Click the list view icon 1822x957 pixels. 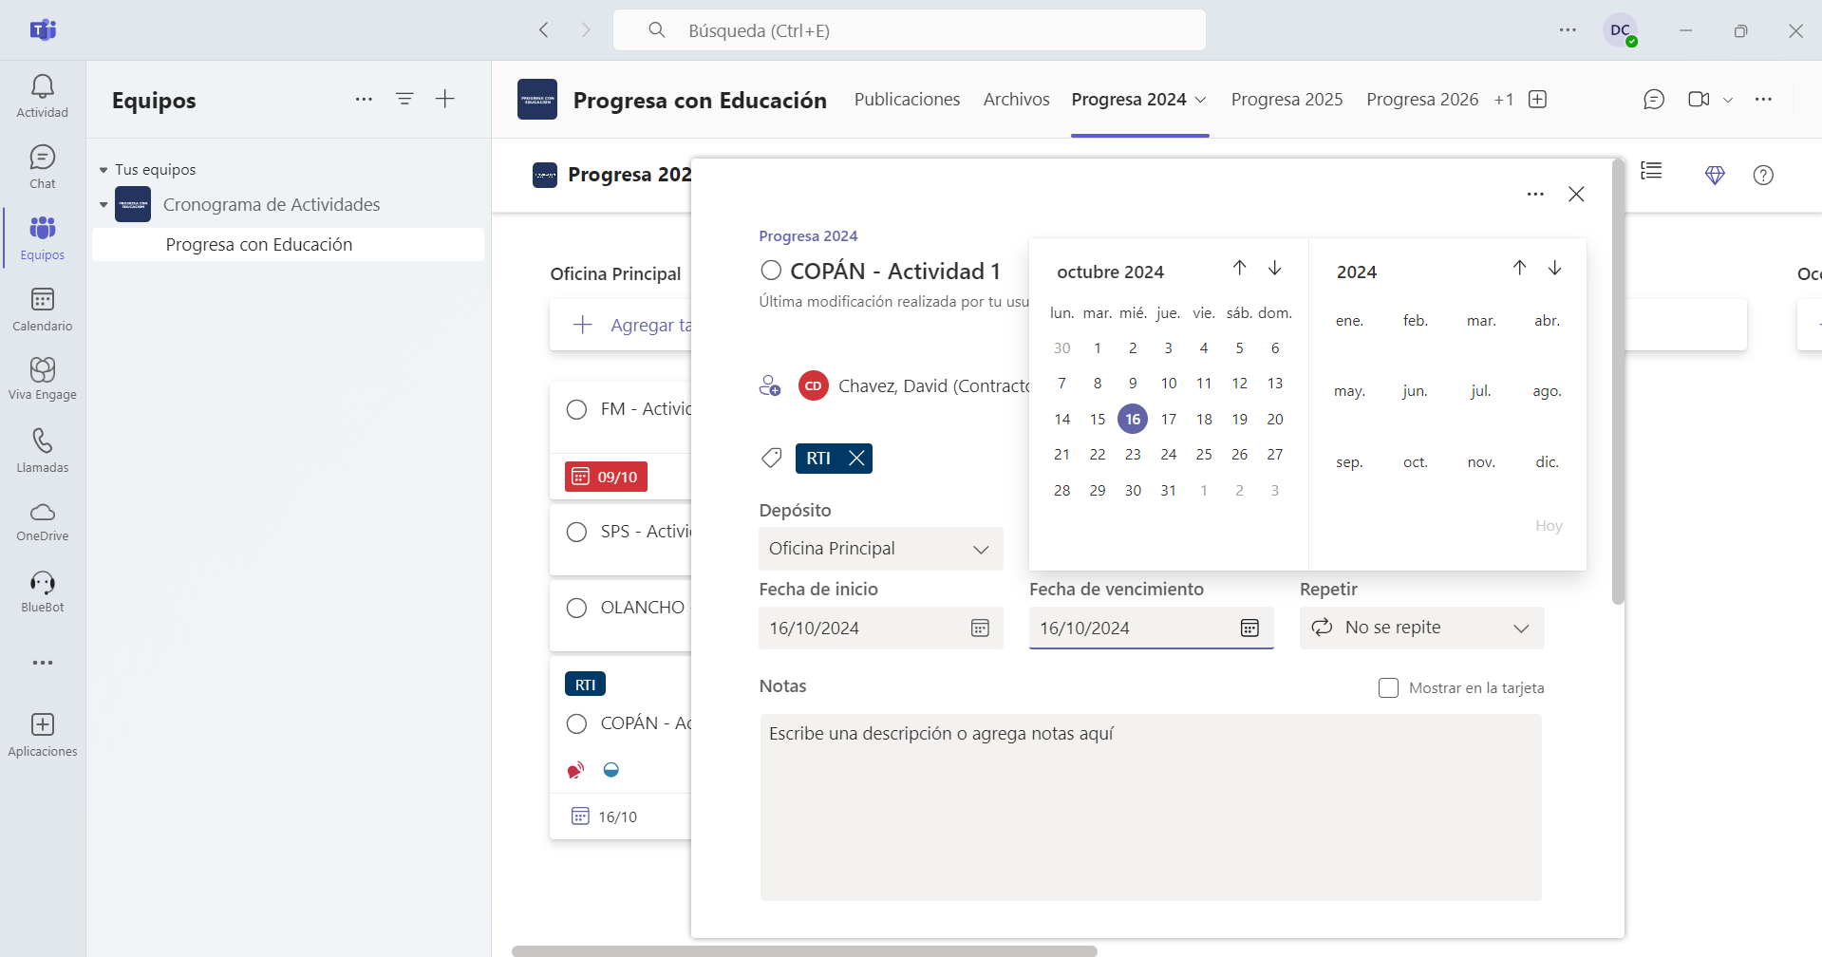pos(1652,171)
